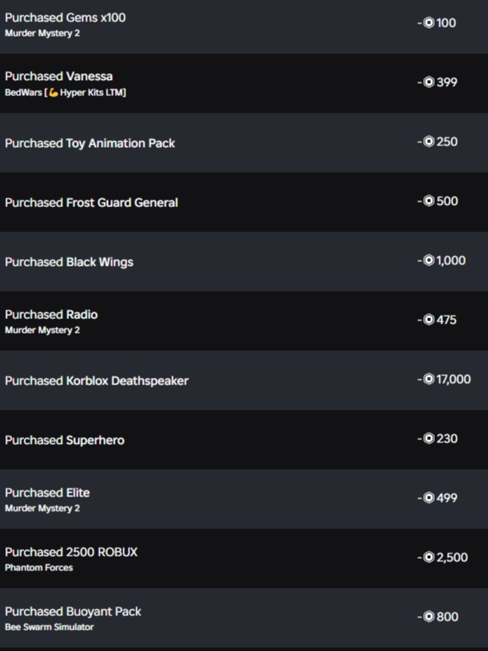Open the Purchased Gems x100 transaction
This screenshot has height=651, width=488.
tap(65, 18)
